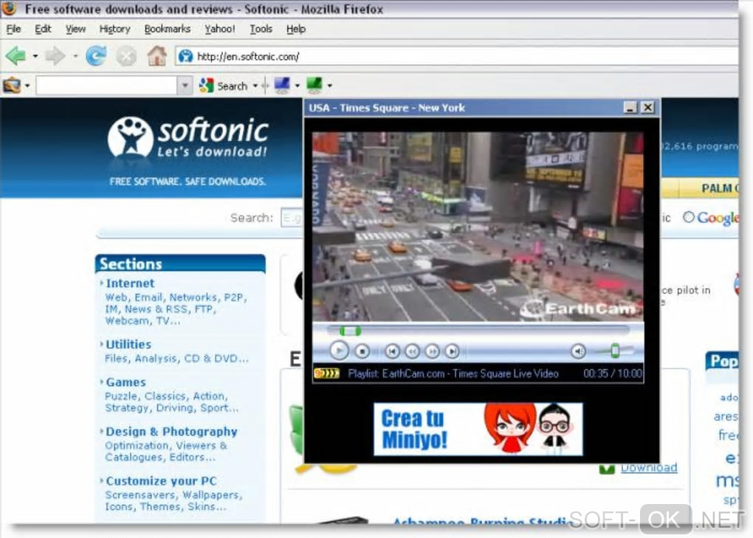Click the 'Puzzle, Classics, Action,' text
The image size is (753, 538).
166,396
